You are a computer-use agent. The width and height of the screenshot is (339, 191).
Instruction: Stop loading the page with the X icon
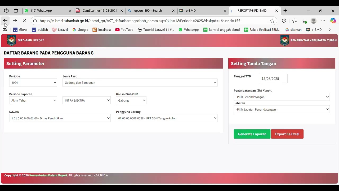(x=24, y=21)
